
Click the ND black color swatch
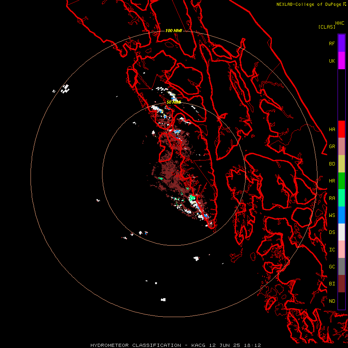click(x=341, y=301)
